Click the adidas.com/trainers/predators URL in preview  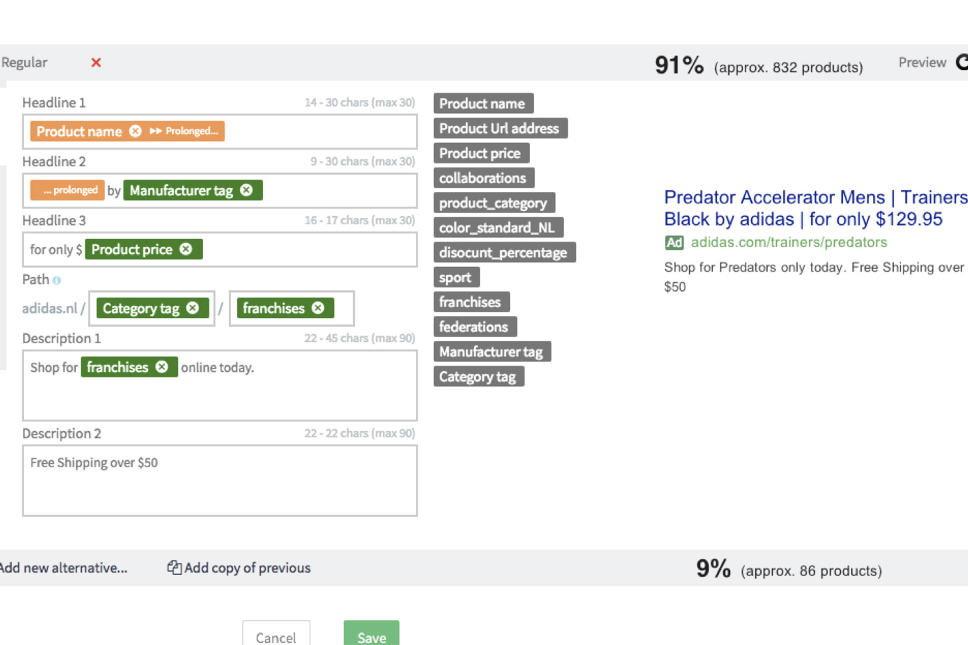pos(789,242)
